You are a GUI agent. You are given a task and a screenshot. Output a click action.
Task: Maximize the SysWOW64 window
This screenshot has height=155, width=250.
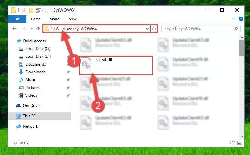tap(222, 10)
